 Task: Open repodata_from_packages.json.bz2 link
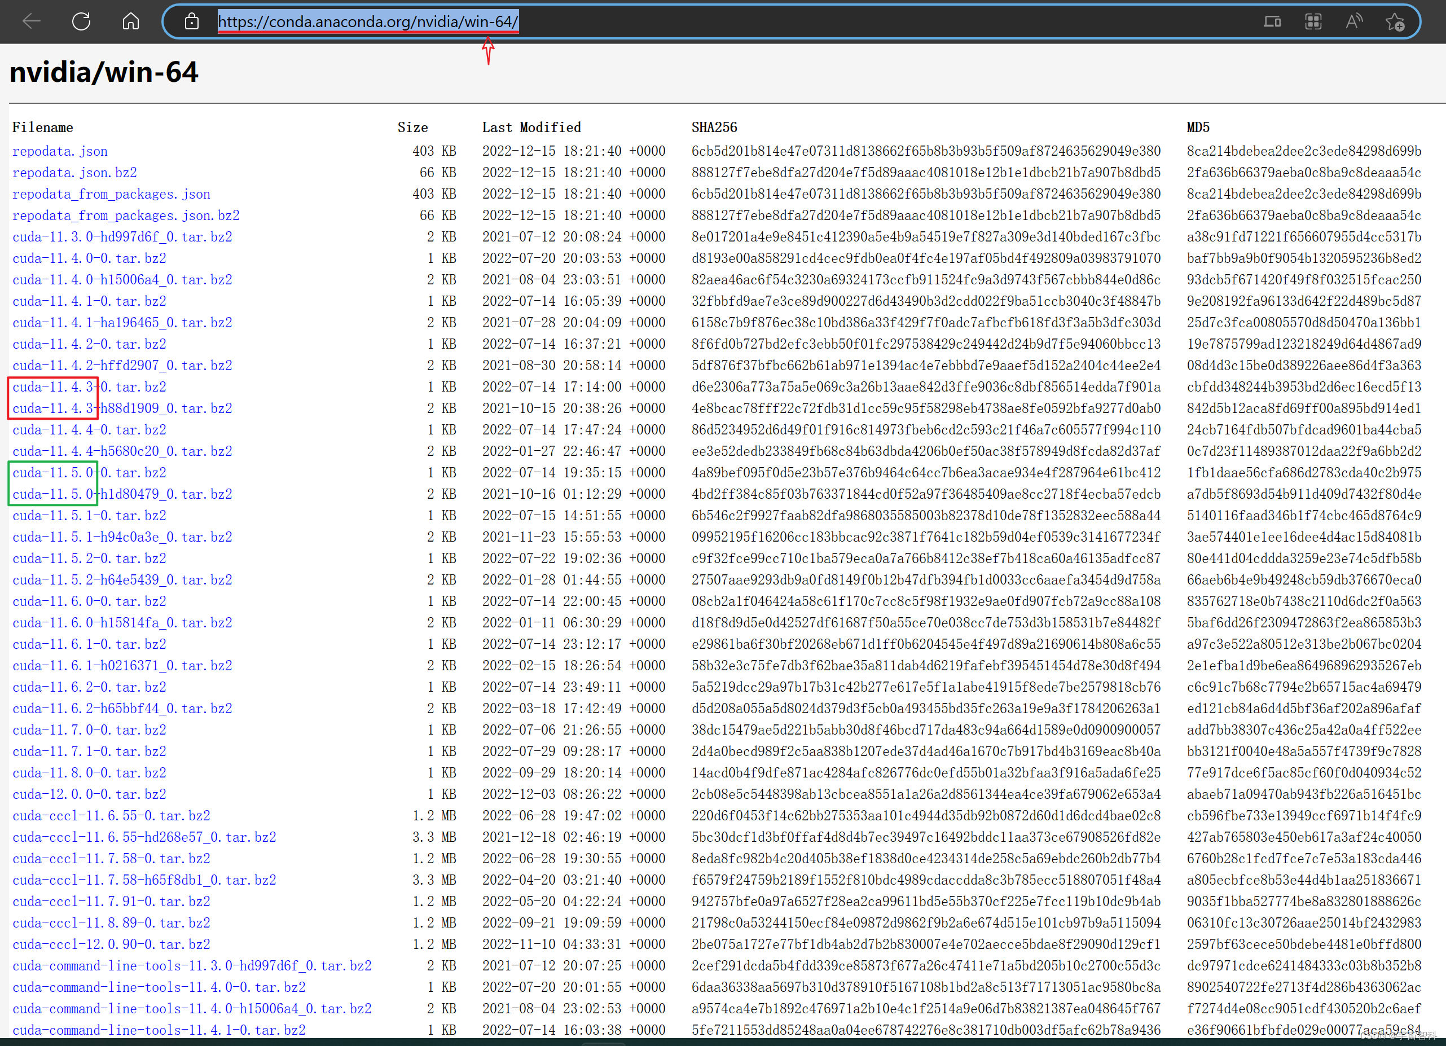click(126, 216)
